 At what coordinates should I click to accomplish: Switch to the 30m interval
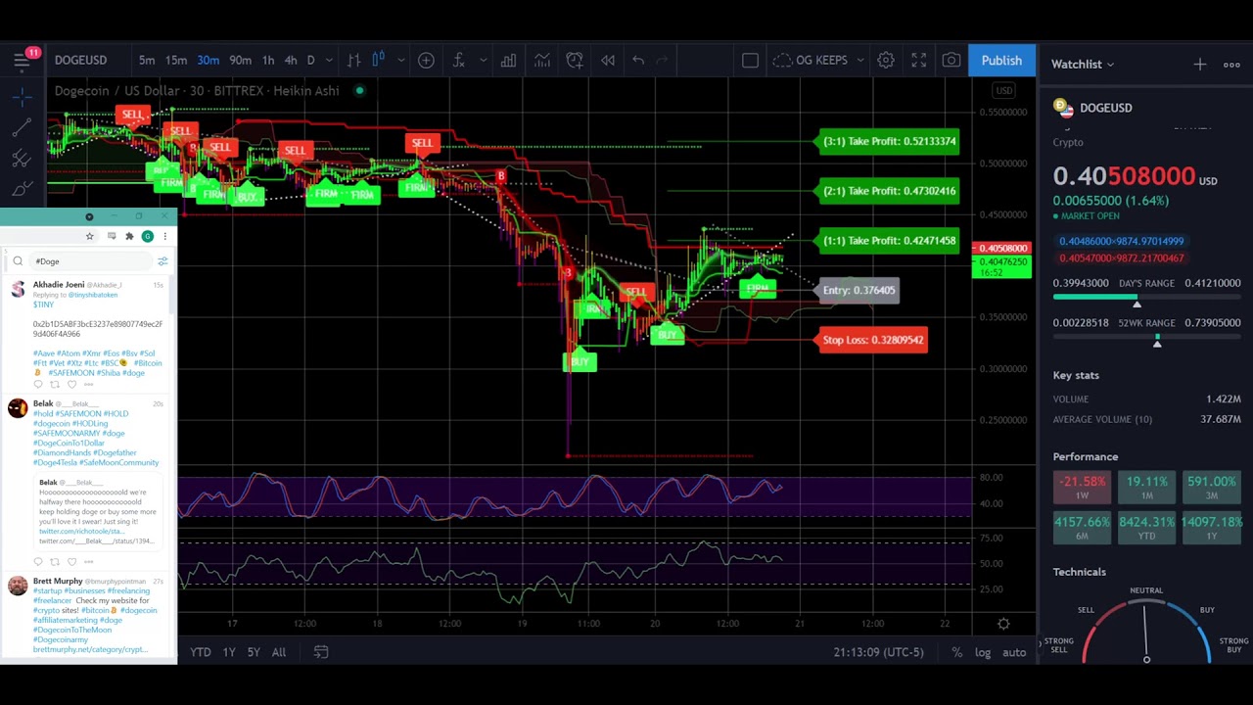[x=209, y=61]
